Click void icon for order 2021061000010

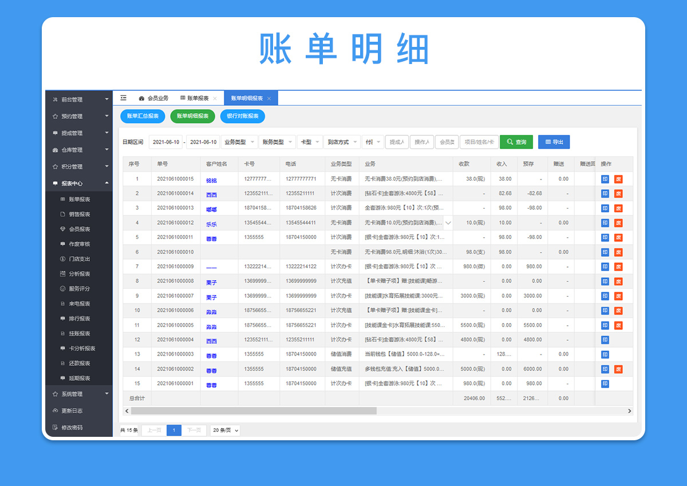[618, 252]
